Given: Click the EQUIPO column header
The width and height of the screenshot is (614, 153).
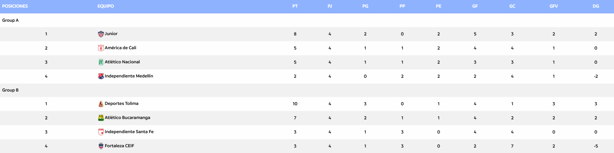Looking at the screenshot, I should click(x=105, y=6).
